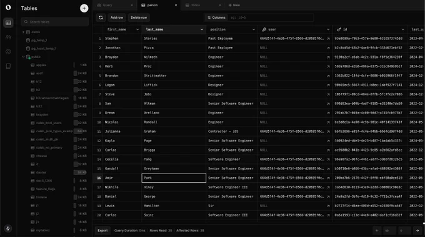Open foreign key link arrow for Lewis row
Image resolution: width=425 pixels, height=237 pixels.
(x=328, y=206)
